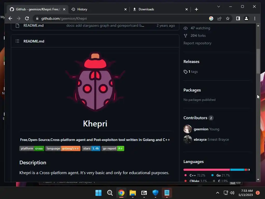265x199 pixels.
Task: Show hidden system tray icons
Action: tap(217, 193)
